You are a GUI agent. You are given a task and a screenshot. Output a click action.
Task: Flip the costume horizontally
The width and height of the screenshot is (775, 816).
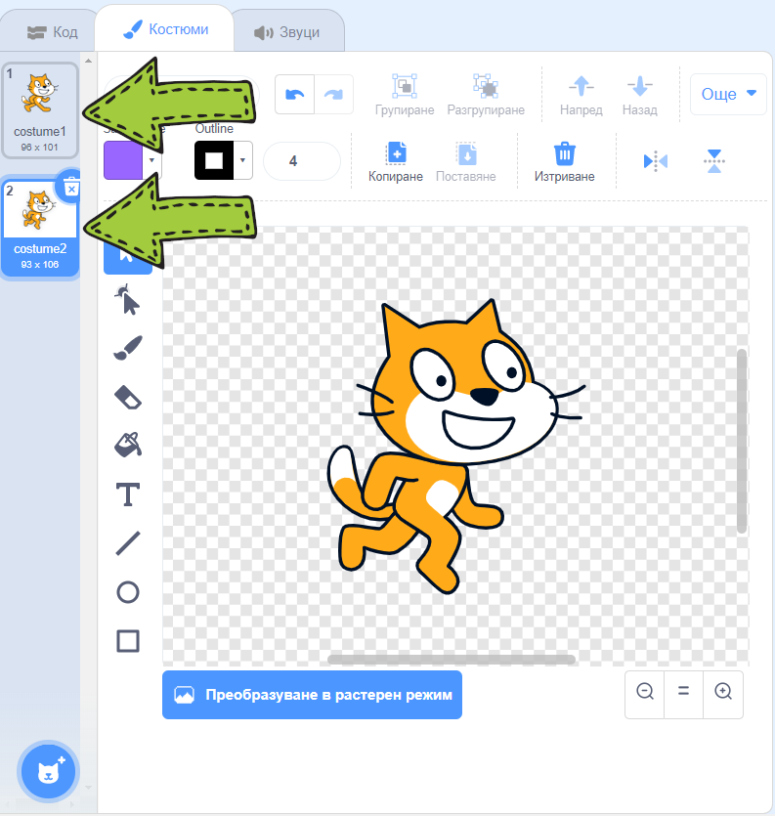click(656, 161)
